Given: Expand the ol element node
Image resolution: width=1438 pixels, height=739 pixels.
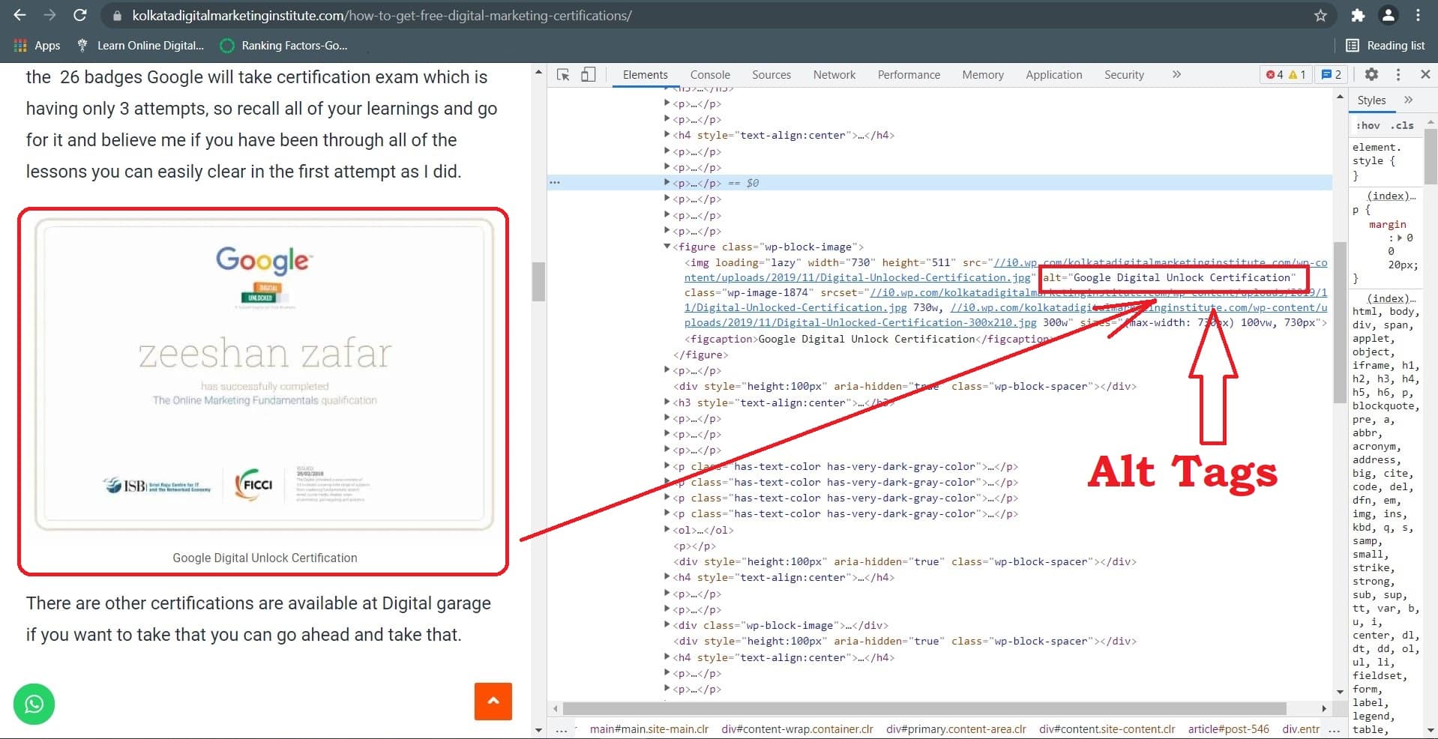Looking at the screenshot, I should point(667,530).
